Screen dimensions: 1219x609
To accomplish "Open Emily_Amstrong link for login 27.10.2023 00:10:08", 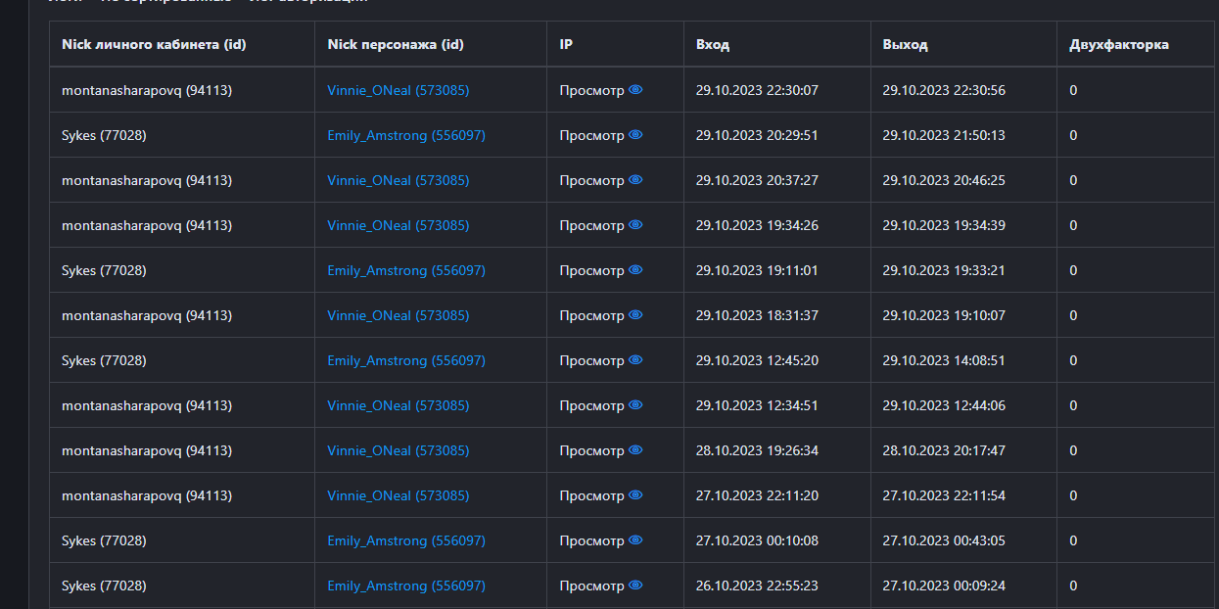I will pyautogui.click(x=405, y=540).
